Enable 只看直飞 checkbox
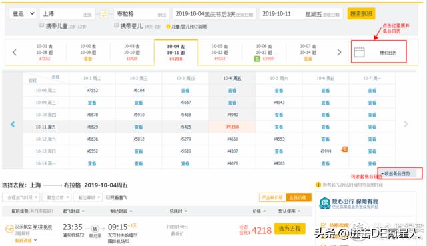 click(108, 197)
